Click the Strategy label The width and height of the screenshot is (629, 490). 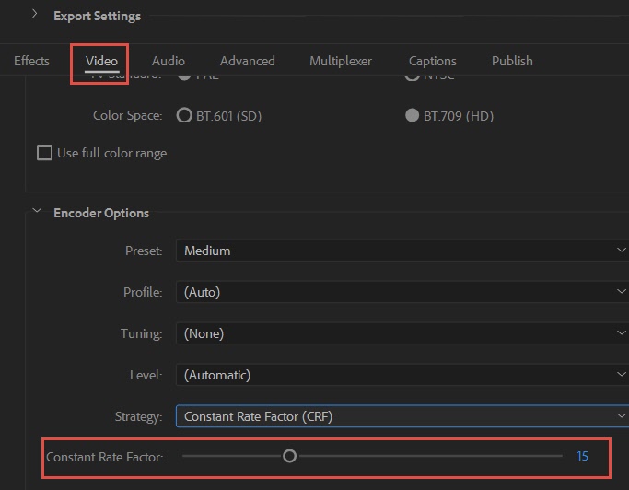(x=138, y=417)
